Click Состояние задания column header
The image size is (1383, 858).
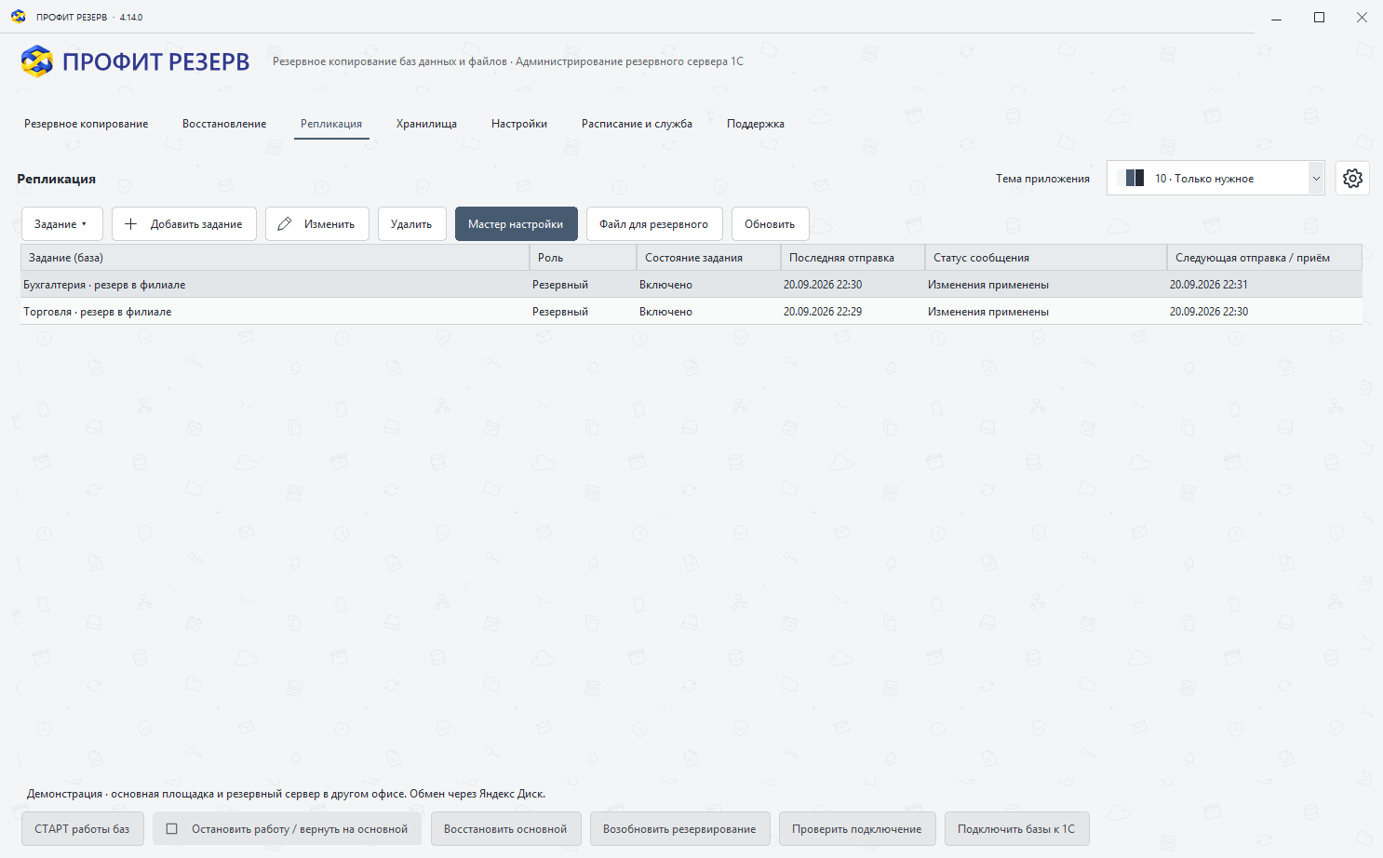[709, 258]
